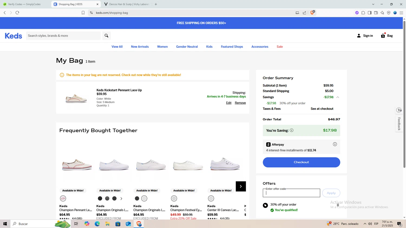Switch to the Verify Codes SimplyCodes tab
This screenshot has height=228, width=406.
click(24, 4)
